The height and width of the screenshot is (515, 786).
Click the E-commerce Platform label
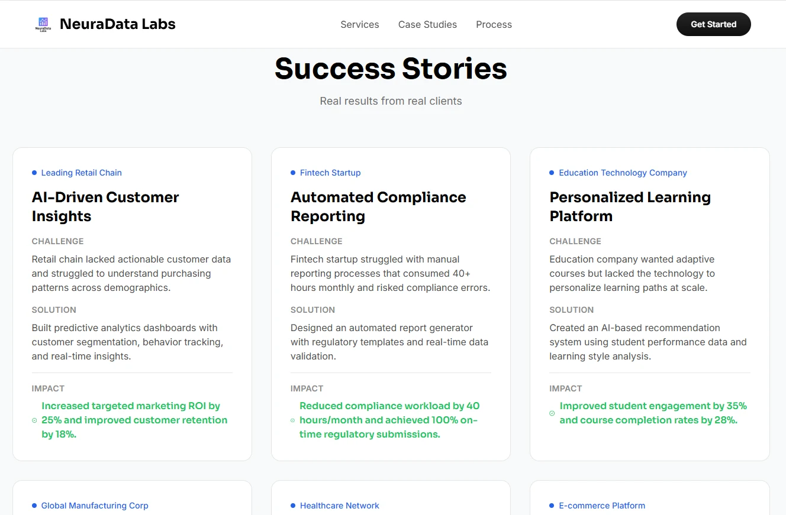(x=602, y=506)
